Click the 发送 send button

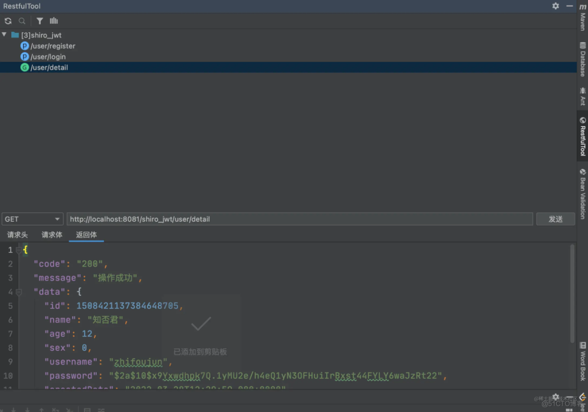click(x=555, y=219)
